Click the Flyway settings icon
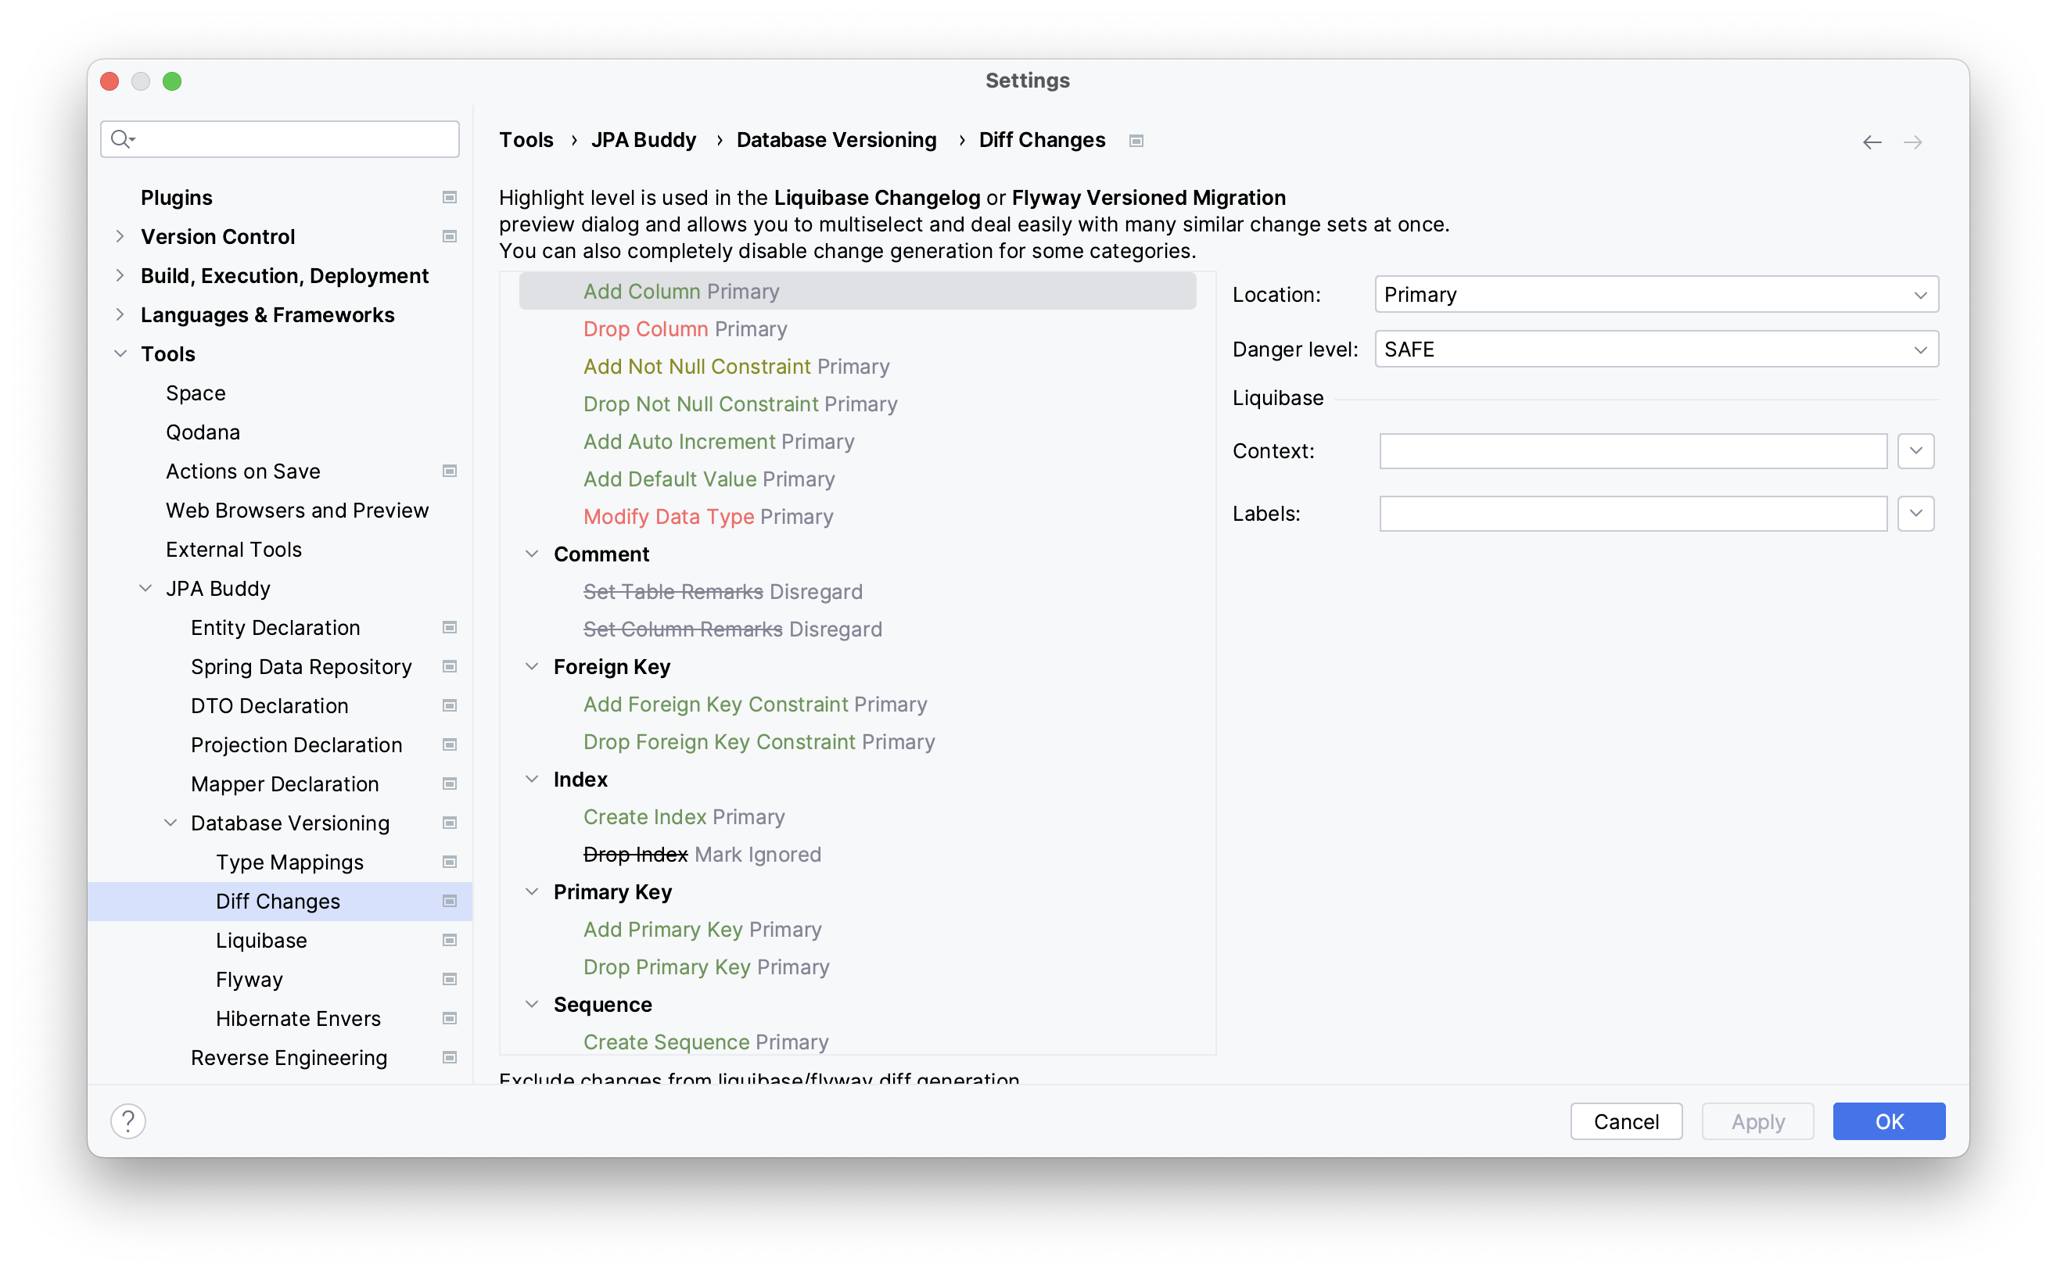 (x=454, y=978)
